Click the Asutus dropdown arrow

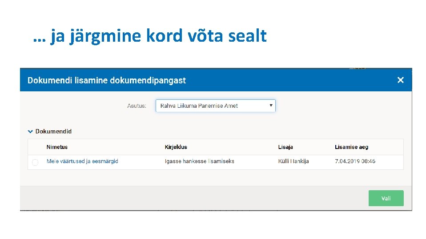click(271, 106)
